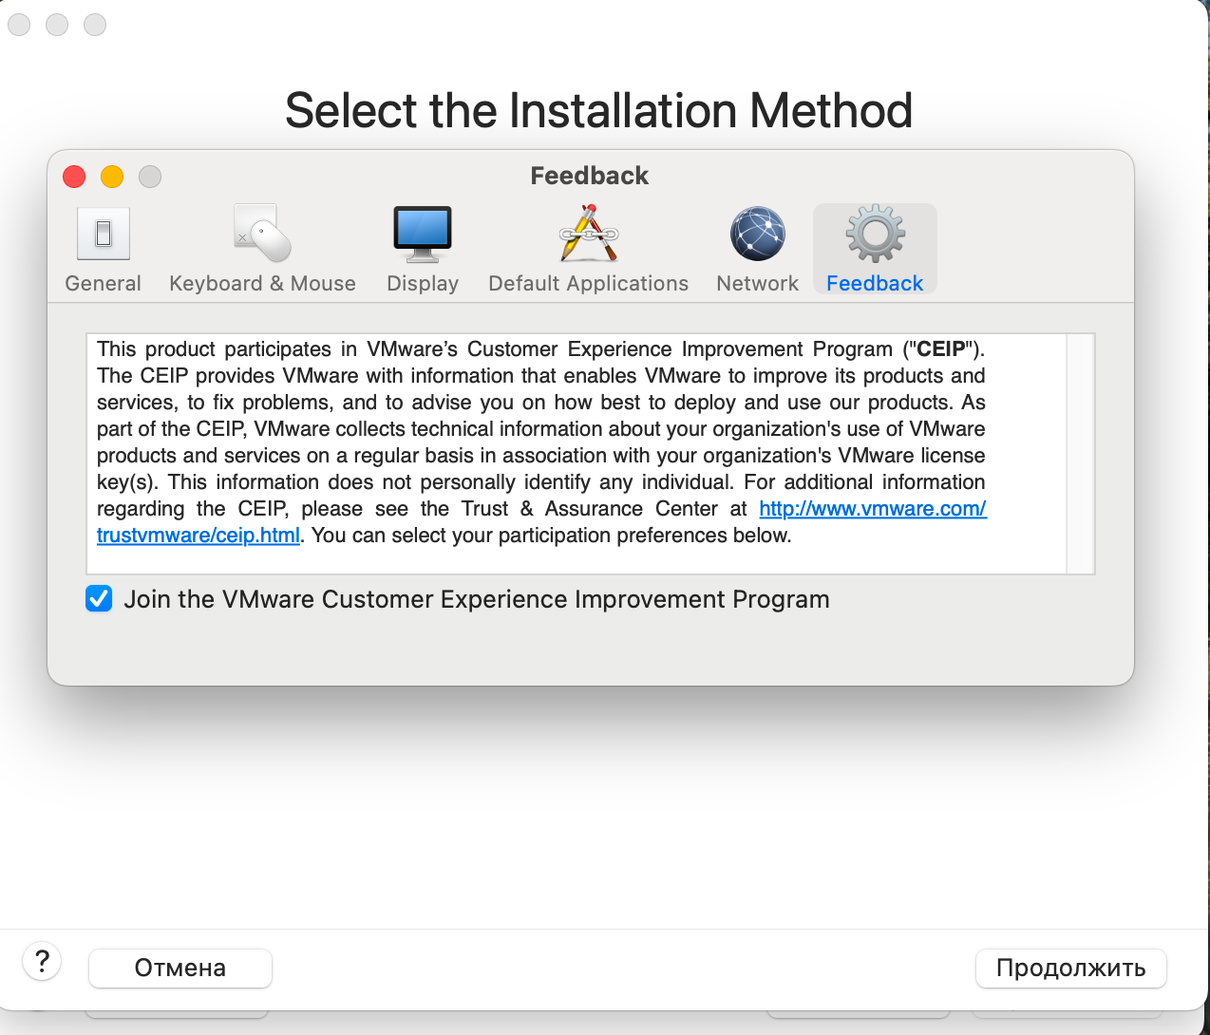This screenshot has height=1035, width=1210.
Task: Close the Feedback preferences window
Action: [x=74, y=177]
